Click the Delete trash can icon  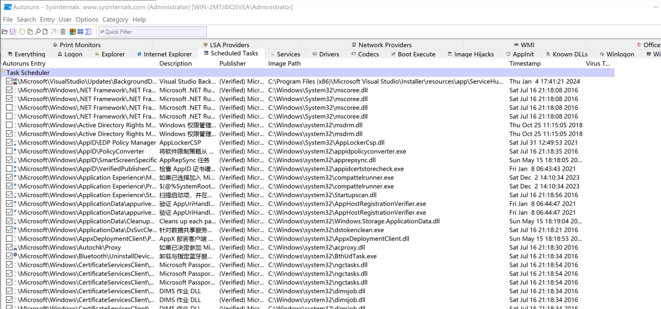click(x=63, y=32)
